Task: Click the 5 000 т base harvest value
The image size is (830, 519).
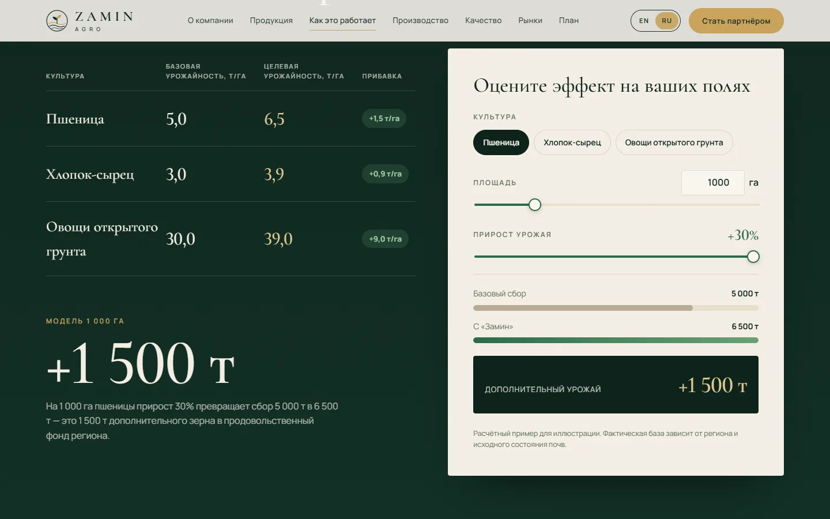Action: click(745, 294)
